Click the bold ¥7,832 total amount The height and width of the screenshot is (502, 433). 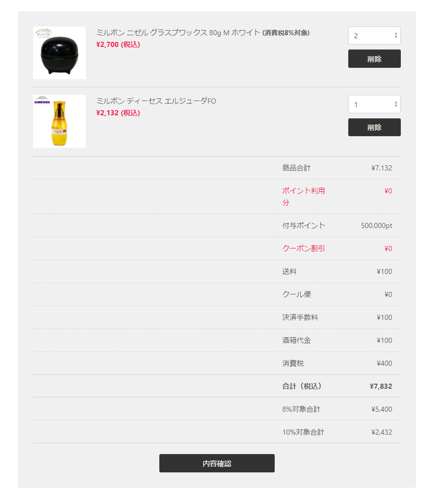380,386
